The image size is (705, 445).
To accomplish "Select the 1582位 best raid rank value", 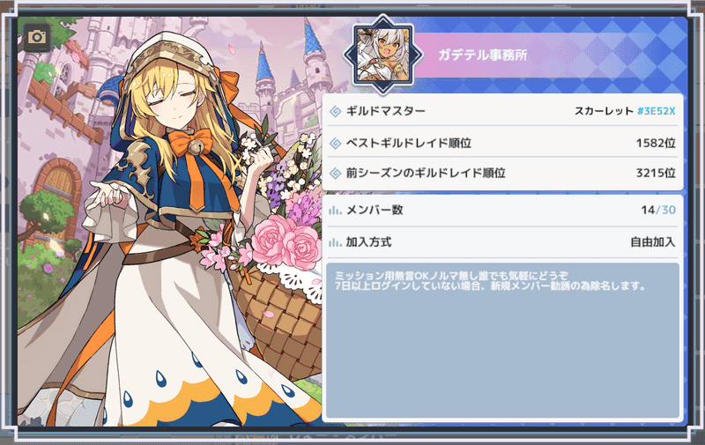I will (x=656, y=144).
